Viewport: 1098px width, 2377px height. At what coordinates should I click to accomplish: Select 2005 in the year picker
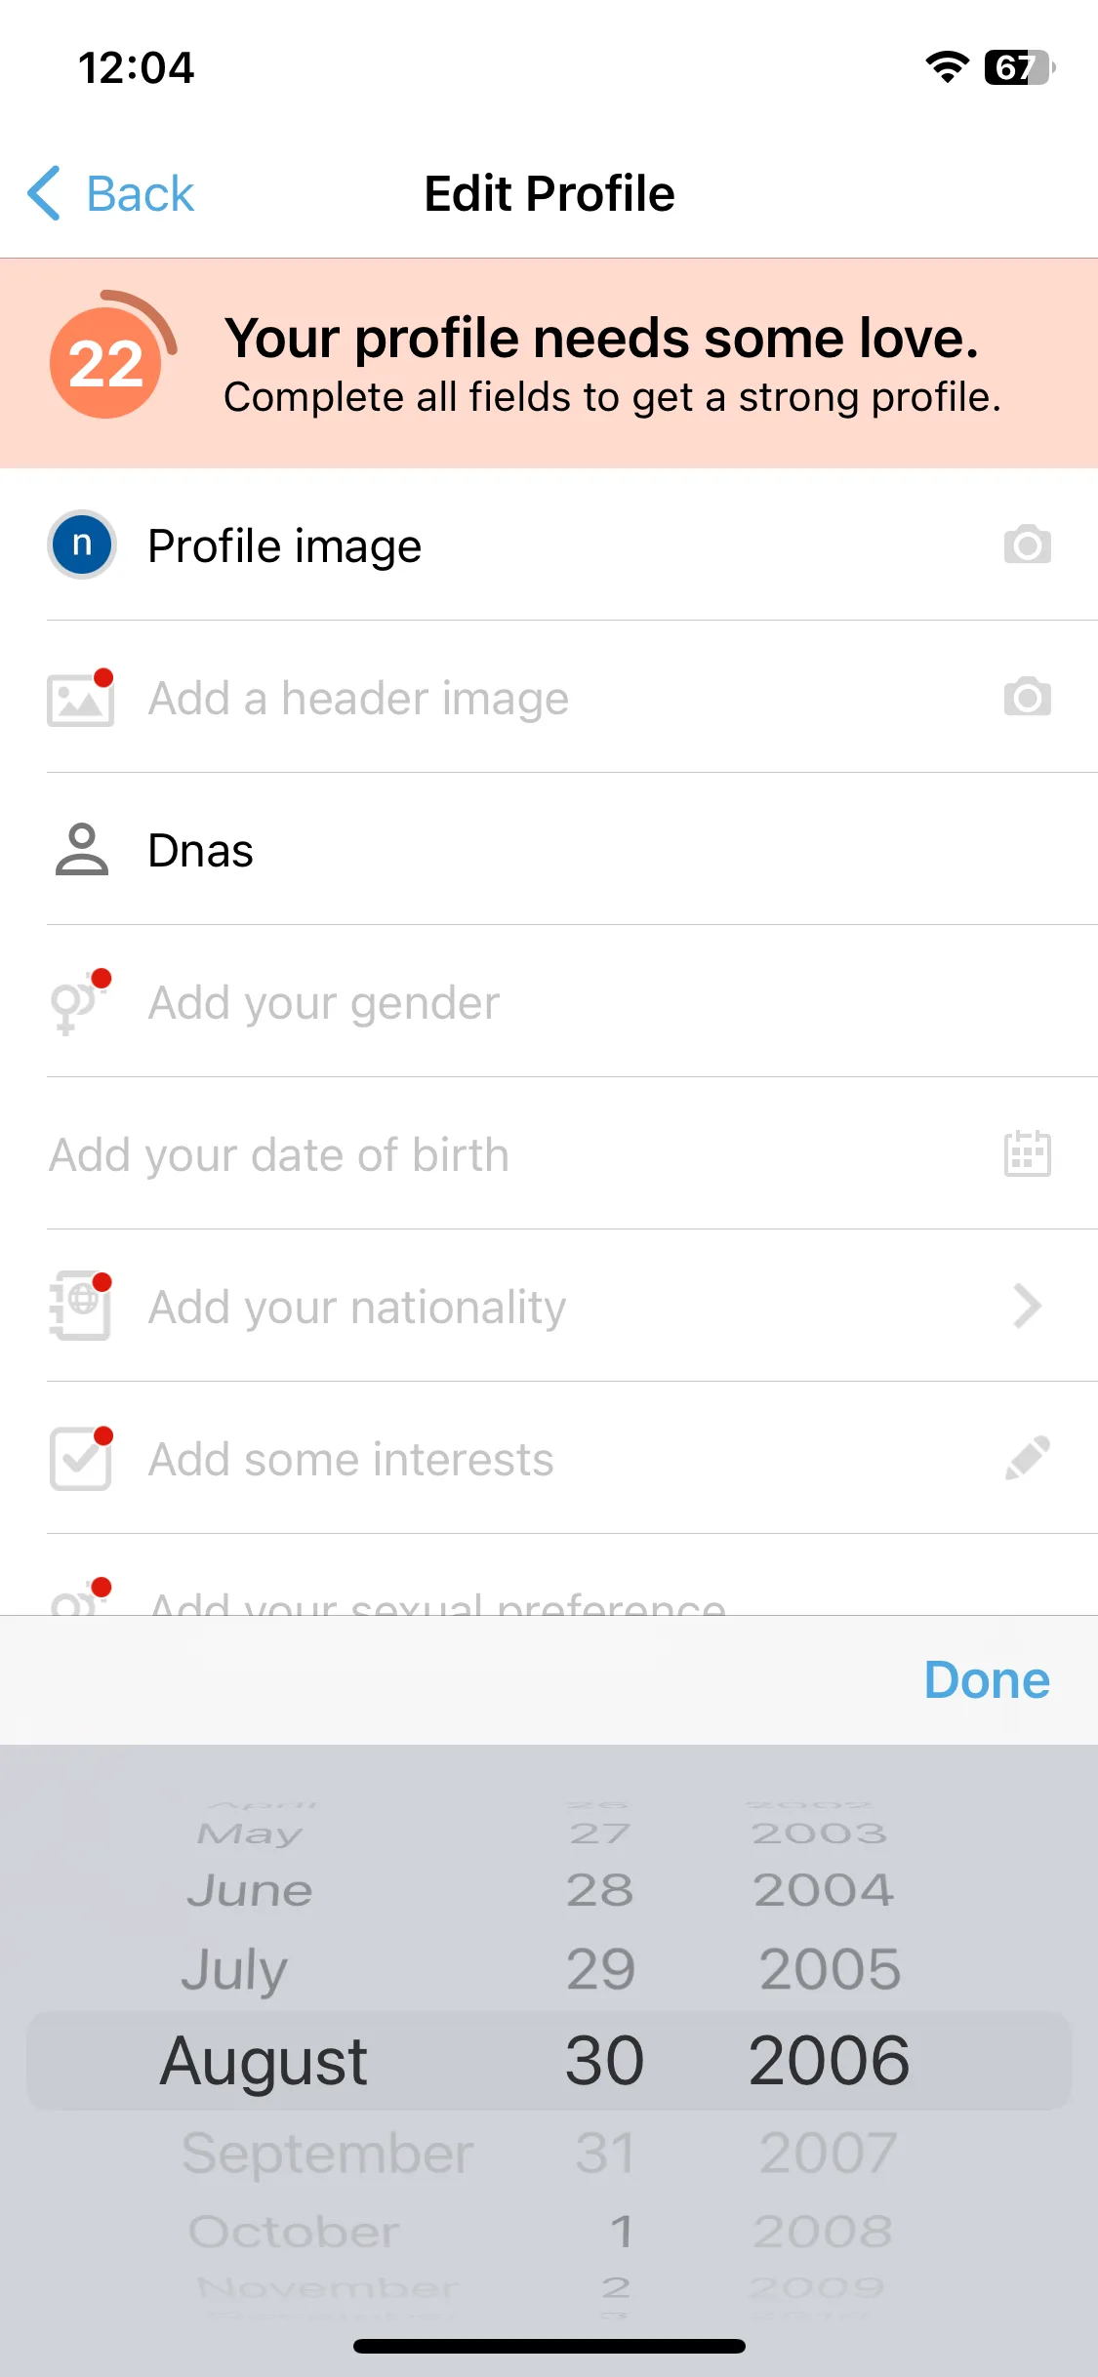pos(830,1969)
